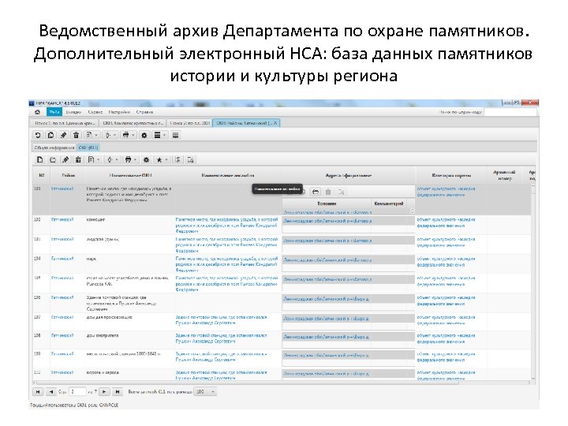Sort by the № column header
The image size is (568, 426).
pyautogui.click(x=41, y=175)
